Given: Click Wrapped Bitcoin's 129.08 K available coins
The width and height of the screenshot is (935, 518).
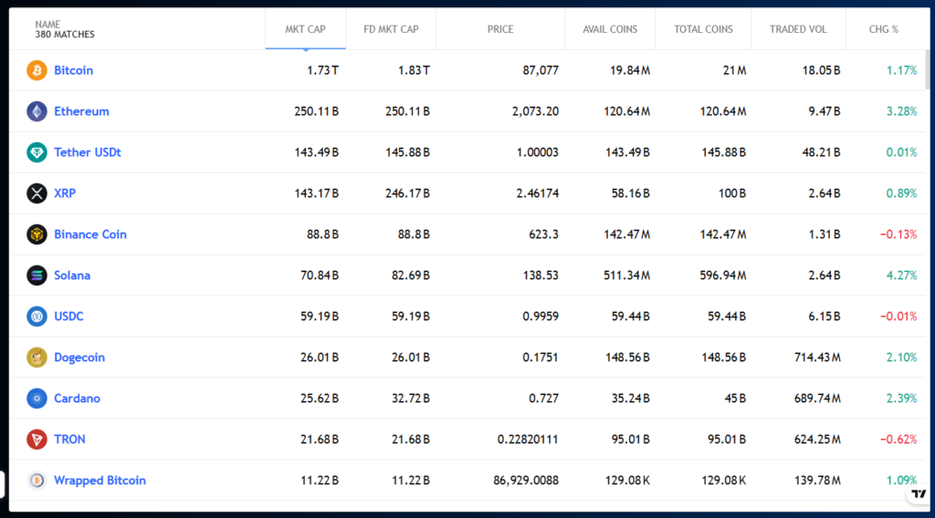Looking at the screenshot, I should (628, 481).
